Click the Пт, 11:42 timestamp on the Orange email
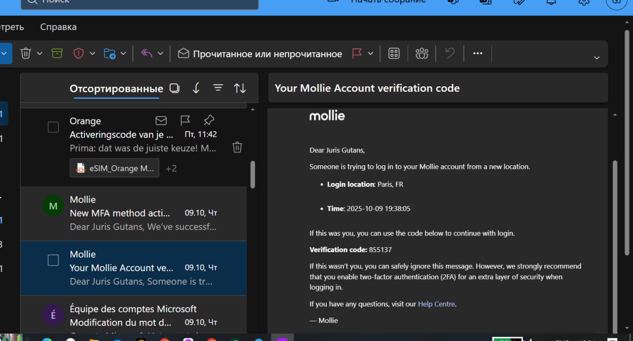633x341 pixels. (x=200, y=134)
